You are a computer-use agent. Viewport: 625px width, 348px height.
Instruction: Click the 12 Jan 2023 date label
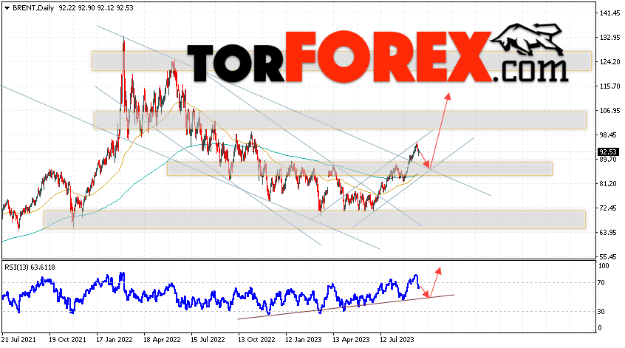(x=304, y=340)
